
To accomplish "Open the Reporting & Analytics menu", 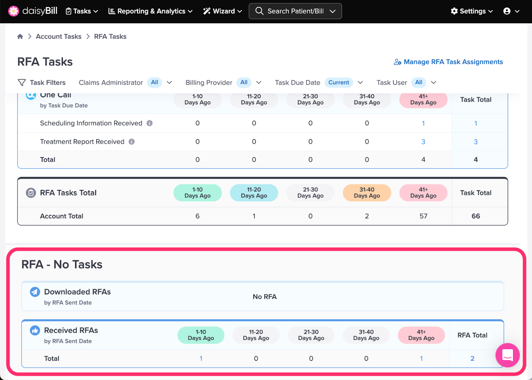I will 150,11.
